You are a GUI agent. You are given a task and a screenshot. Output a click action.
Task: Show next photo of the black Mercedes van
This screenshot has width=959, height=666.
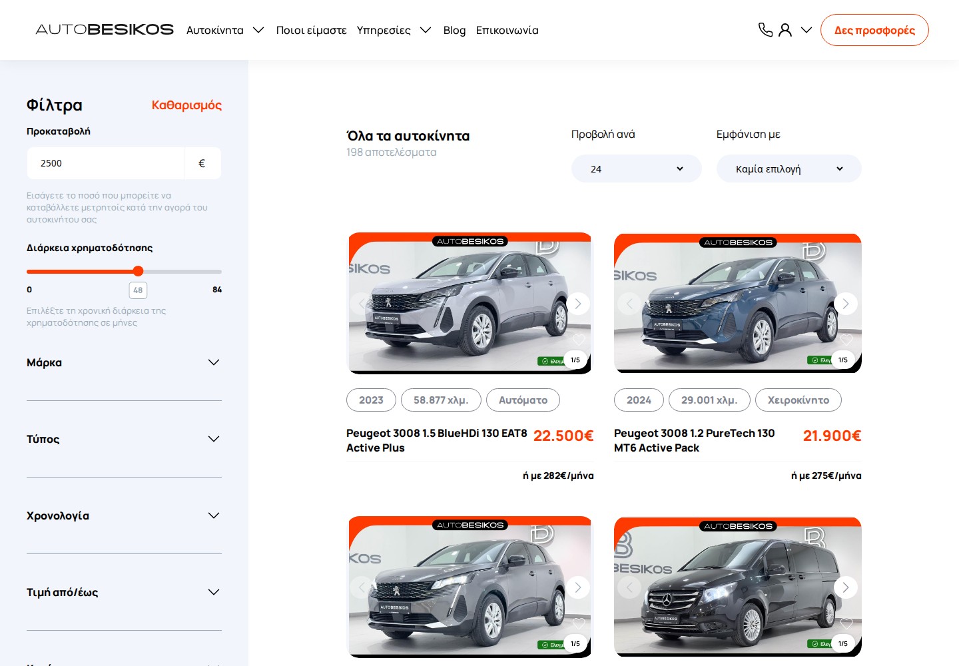(x=846, y=587)
